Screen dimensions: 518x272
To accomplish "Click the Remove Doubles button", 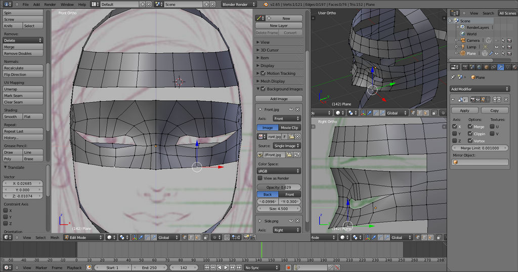I will point(18,53).
